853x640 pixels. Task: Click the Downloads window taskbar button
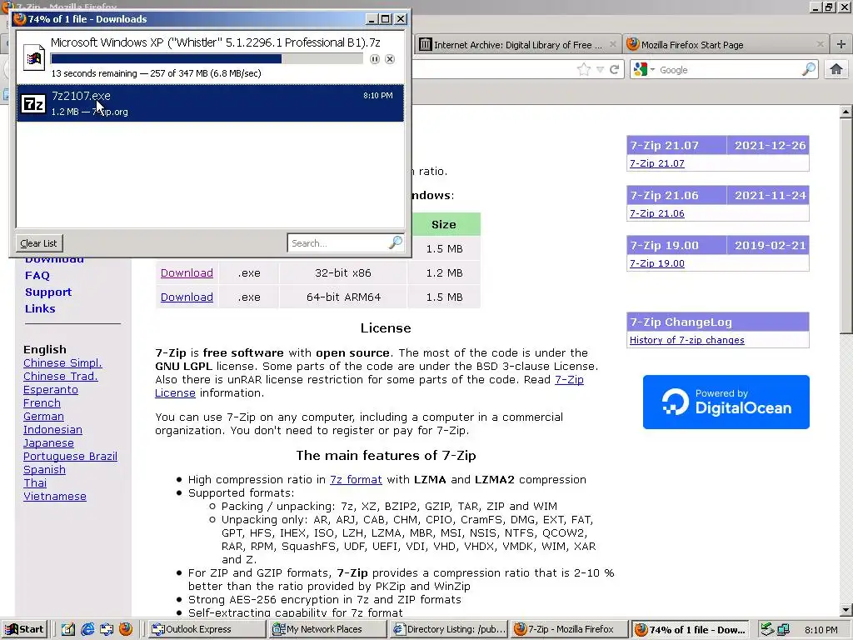coord(691,629)
